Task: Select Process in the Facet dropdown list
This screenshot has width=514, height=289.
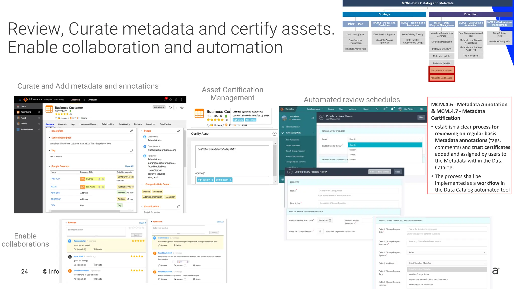Action: (x=385, y=160)
